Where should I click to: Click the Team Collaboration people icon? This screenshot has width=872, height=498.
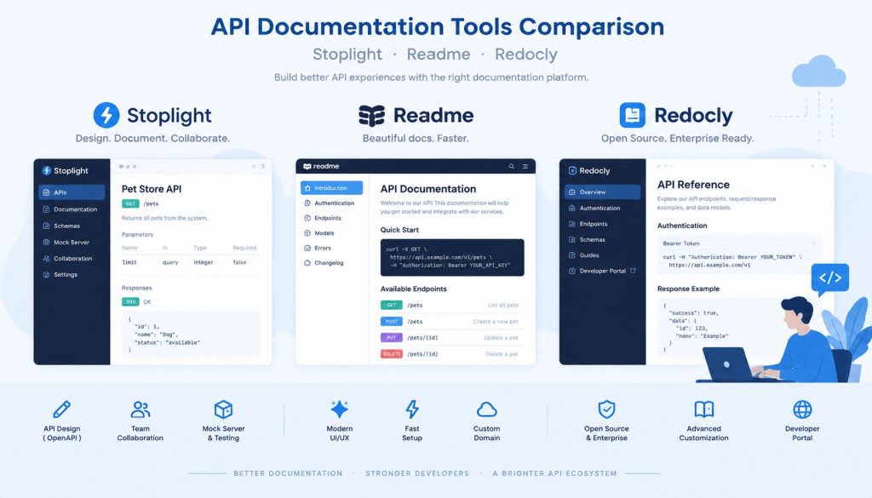pyautogui.click(x=141, y=409)
